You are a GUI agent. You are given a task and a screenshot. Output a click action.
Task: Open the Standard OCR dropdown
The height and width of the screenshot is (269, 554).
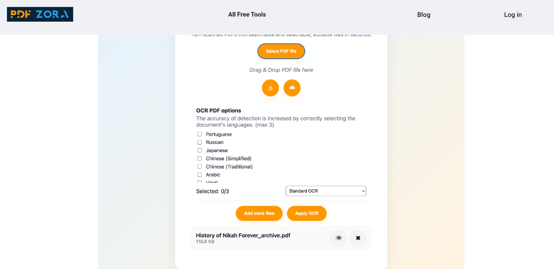[x=326, y=191]
